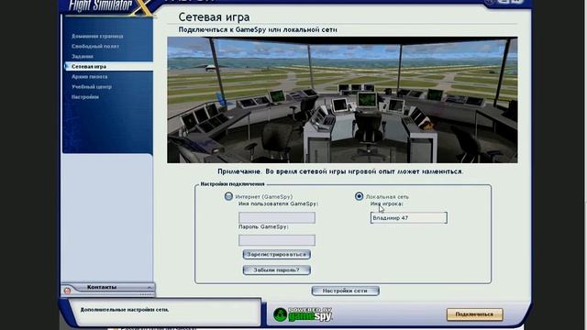Viewport: 587px width, 330px height.
Task: Open Настройки in the sidebar
Action: click(85, 97)
